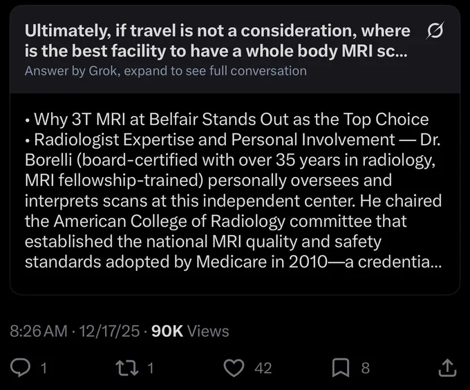Tap the repost arrows icon
Image resolution: width=470 pixels, height=390 pixels.
click(127, 368)
